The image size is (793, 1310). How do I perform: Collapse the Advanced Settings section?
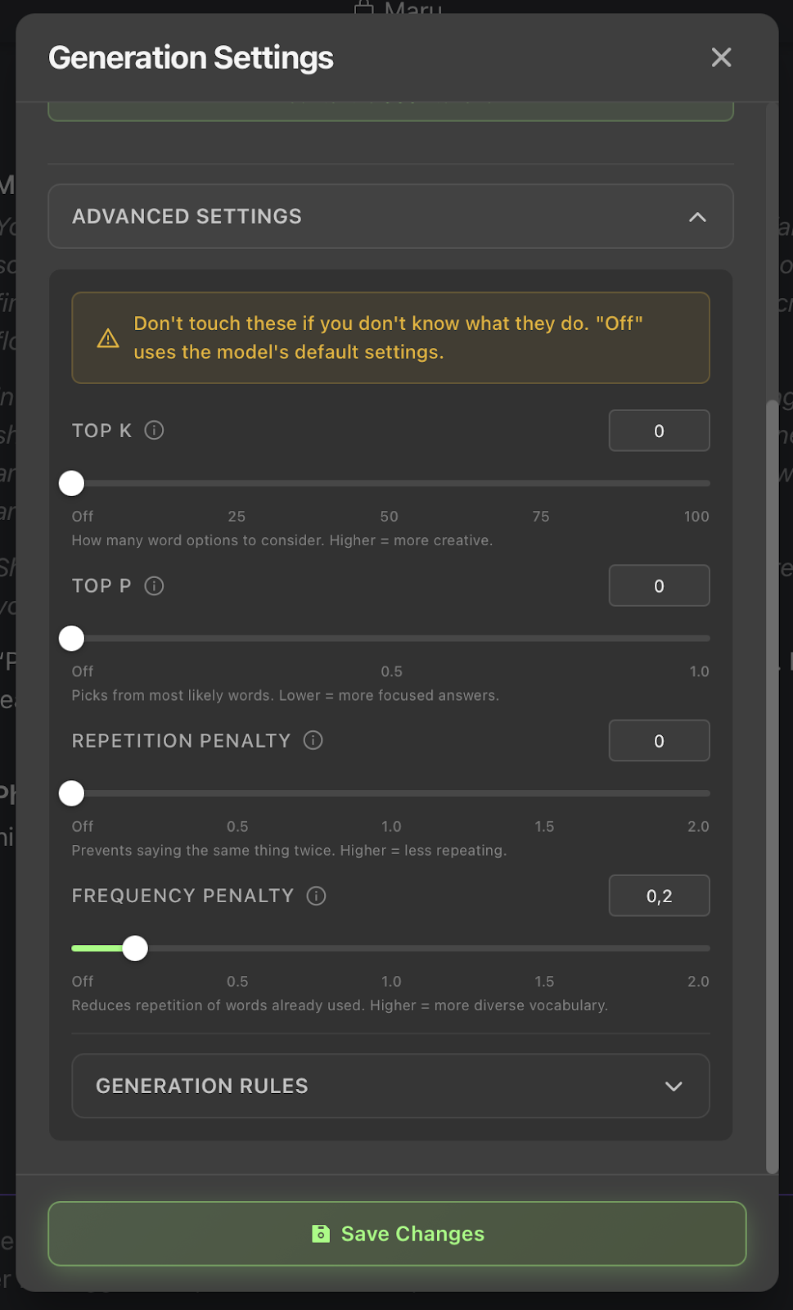coord(390,216)
